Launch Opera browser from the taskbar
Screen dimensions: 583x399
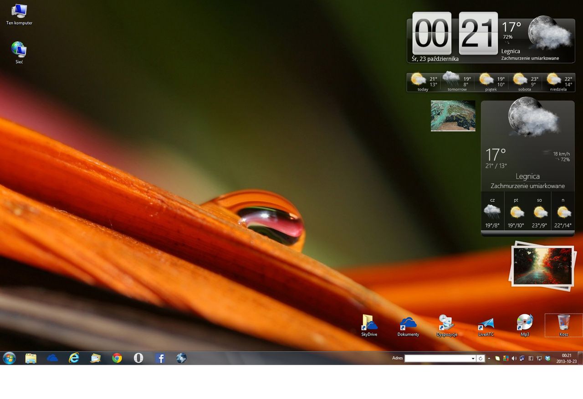pyautogui.click(x=138, y=358)
